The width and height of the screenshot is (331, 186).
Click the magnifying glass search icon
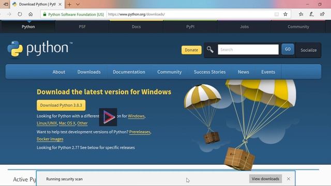tap(210, 50)
